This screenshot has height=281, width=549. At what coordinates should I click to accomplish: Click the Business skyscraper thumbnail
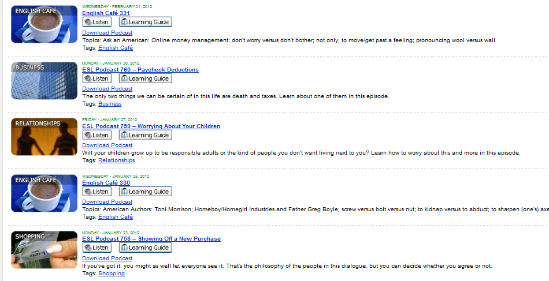tap(44, 81)
